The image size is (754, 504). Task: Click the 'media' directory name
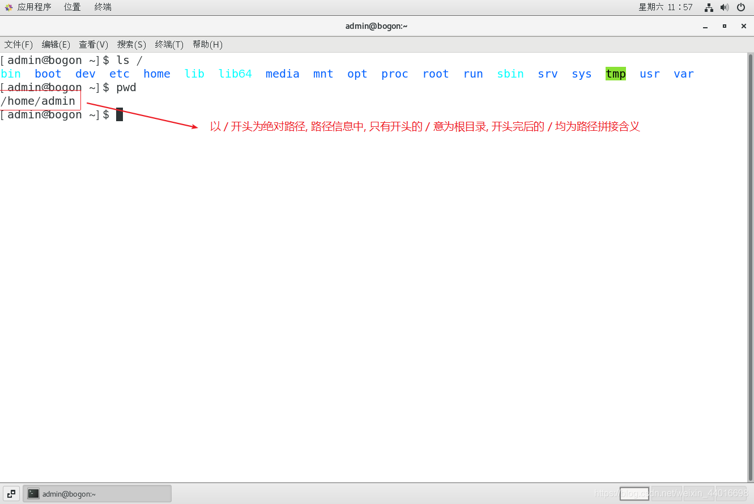click(x=283, y=74)
